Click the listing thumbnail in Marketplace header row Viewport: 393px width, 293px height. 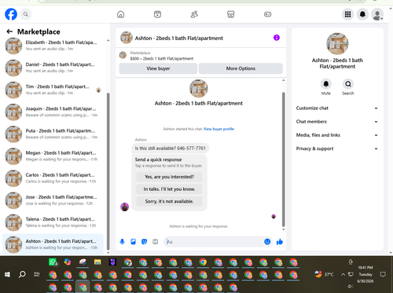click(x=123, y=55)
